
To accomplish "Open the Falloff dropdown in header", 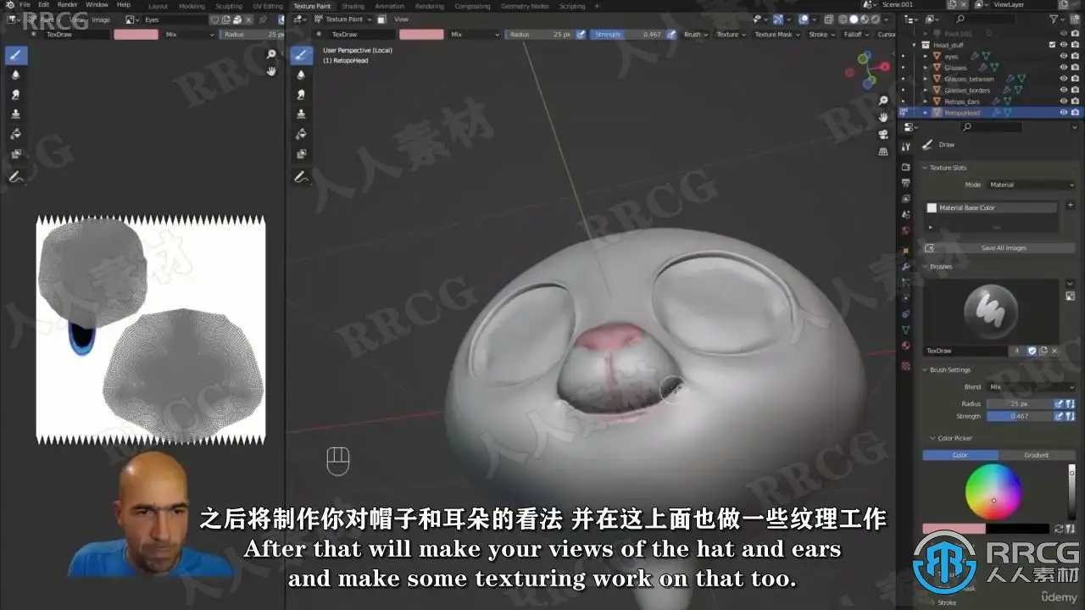I will click(x=855, y=35).
